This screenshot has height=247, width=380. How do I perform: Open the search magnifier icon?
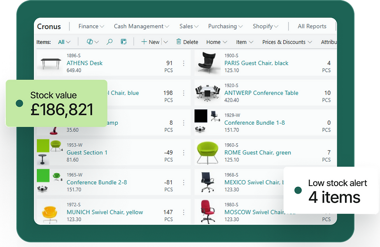(x=110, y=42)
